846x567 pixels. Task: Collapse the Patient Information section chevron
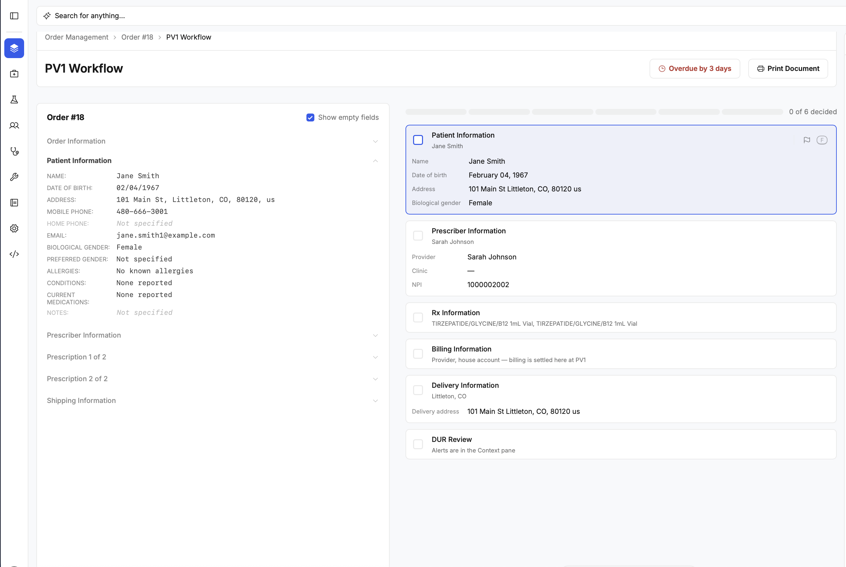(x=375, y=161)
